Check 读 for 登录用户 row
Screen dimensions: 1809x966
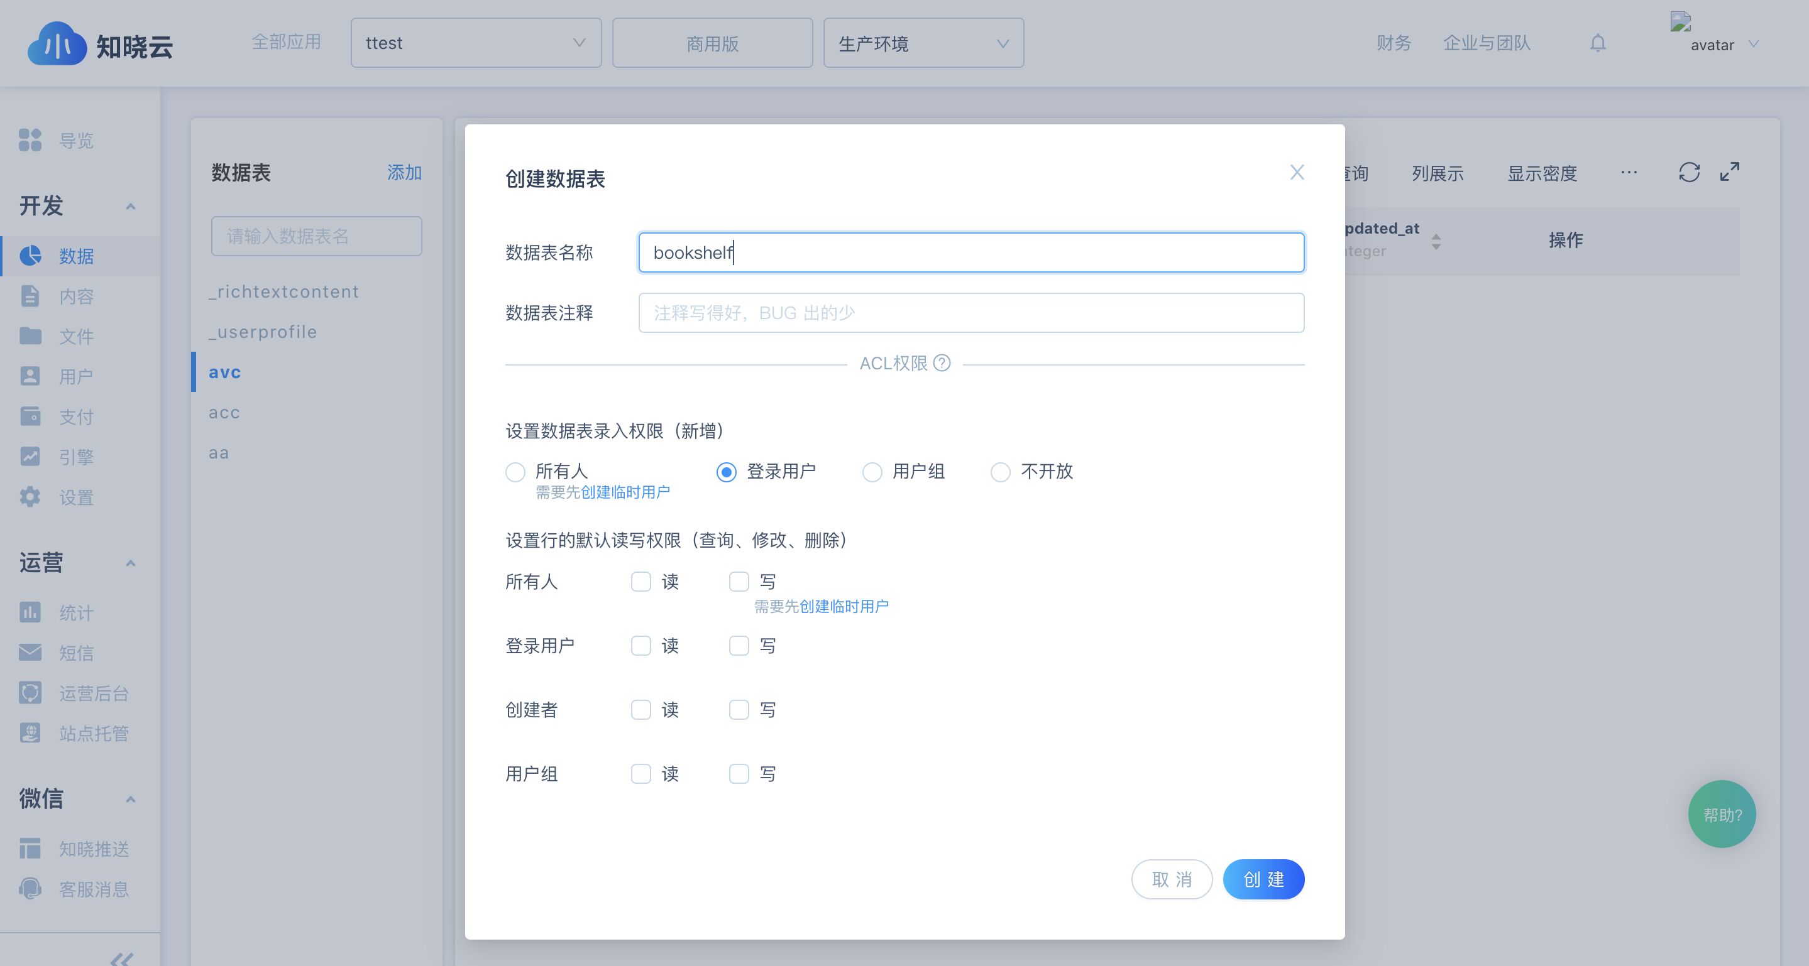pyautogui.click(x=641, y=646)
